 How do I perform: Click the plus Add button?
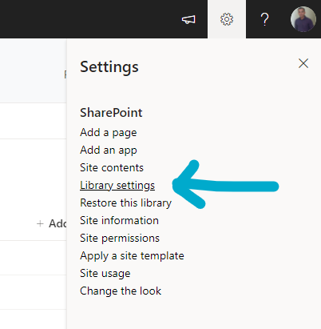click(x=52, y=223)
